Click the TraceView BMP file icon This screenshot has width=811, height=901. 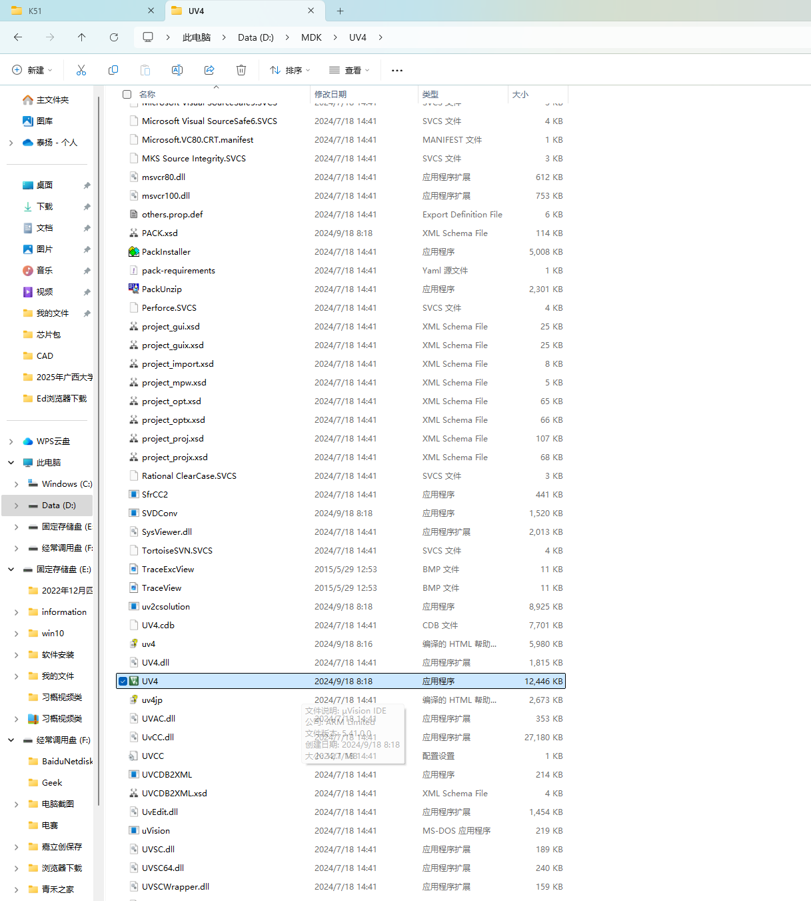(x=134, y=588)
